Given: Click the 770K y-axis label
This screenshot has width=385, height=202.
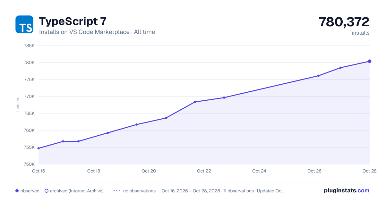Looking at the screenshot, I should 29,97.
